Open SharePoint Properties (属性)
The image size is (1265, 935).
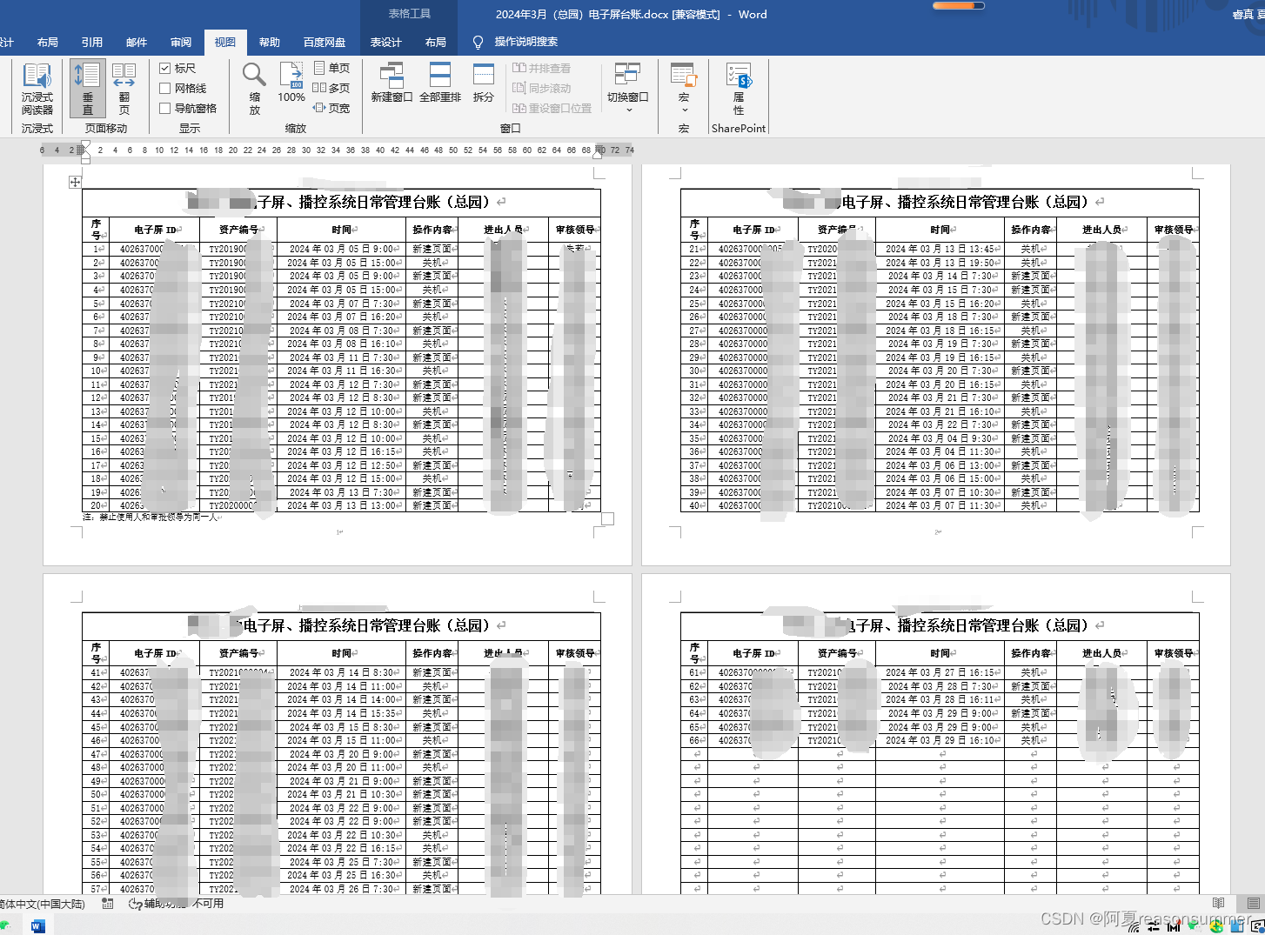(739, 88)
